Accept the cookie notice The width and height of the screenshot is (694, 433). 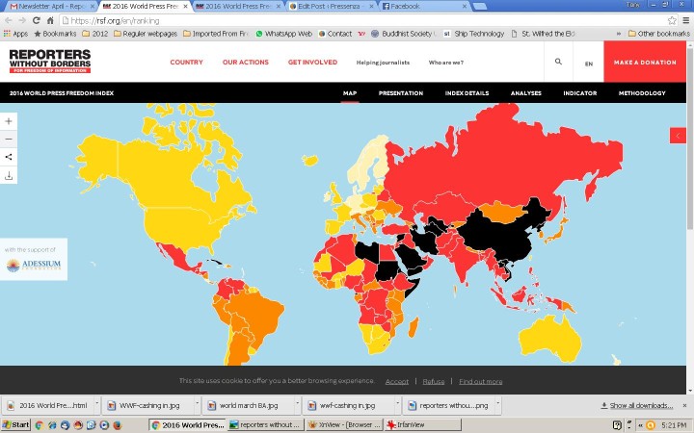point(397,381)
